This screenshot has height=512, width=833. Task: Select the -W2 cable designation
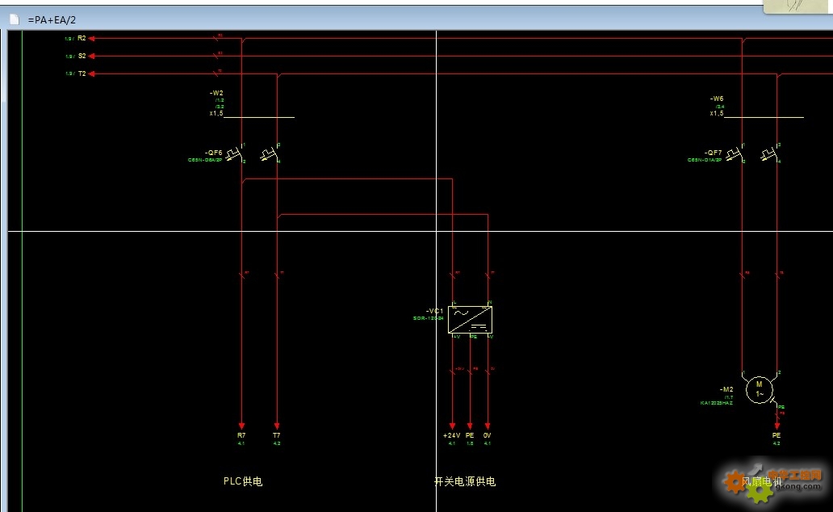(x=216, y=93)
